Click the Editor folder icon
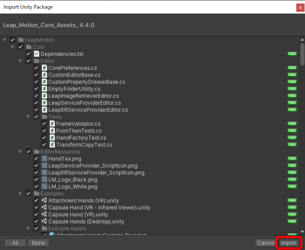Screen dimensions: 305x250 point(37,61)
